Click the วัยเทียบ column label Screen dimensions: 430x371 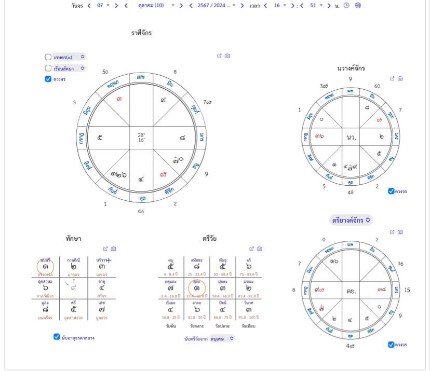[248, 326]
